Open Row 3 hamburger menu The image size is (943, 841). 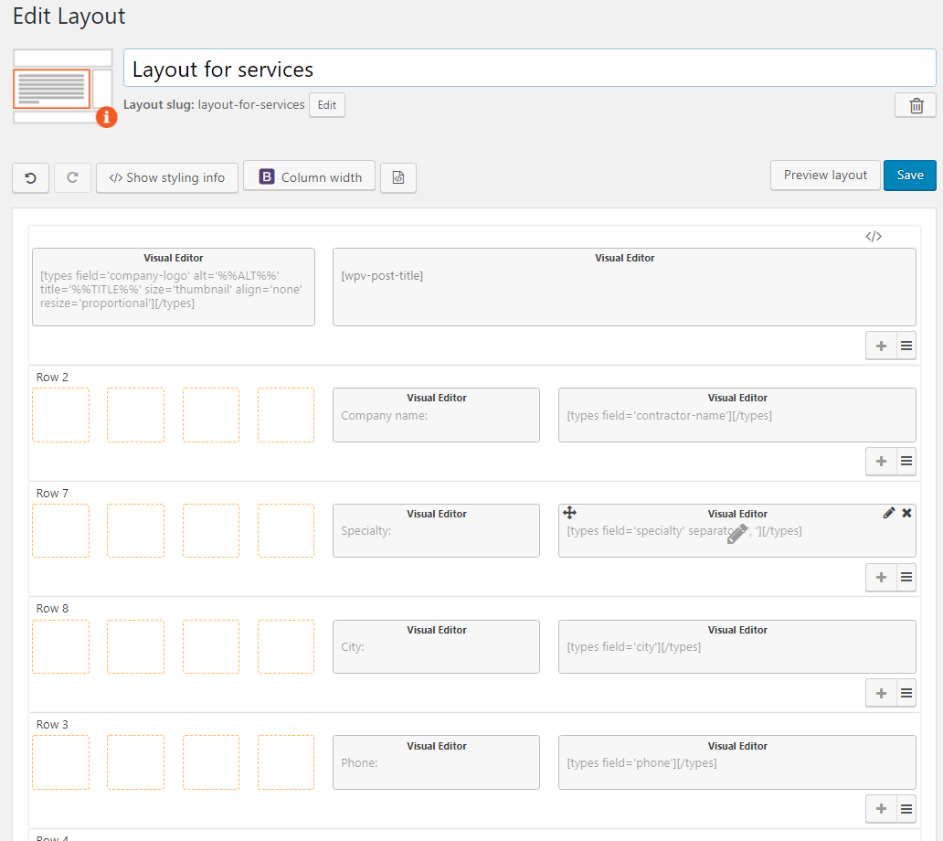coord(906,808)
